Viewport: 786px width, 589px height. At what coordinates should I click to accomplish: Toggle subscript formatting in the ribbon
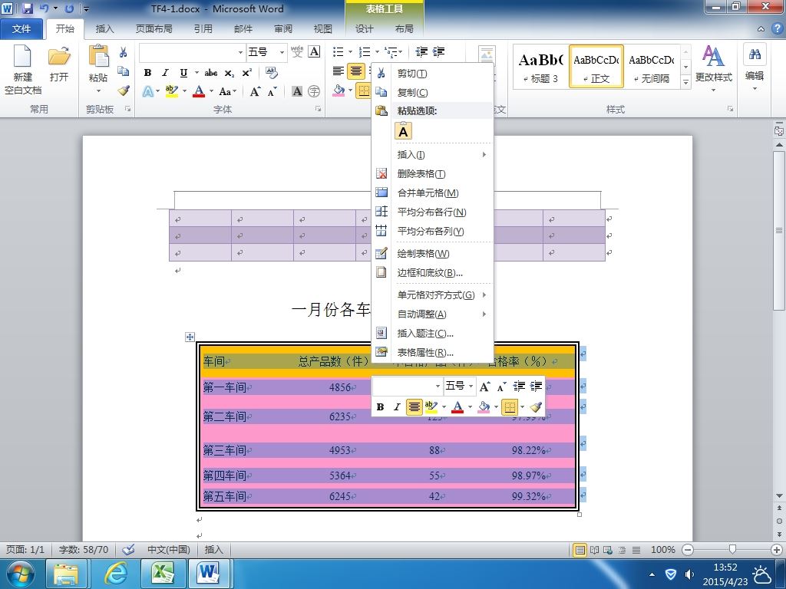pos(229,73)
